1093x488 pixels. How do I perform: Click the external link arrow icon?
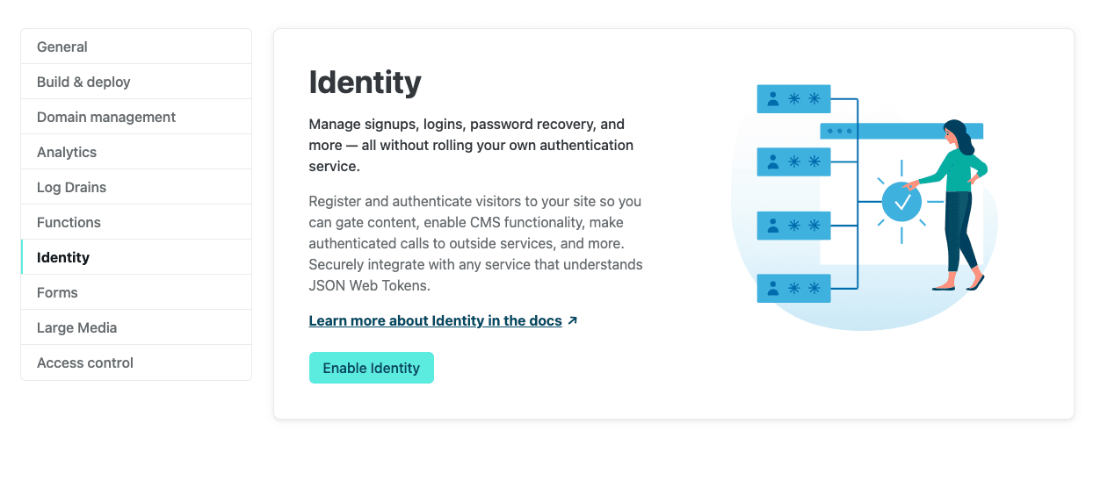(x=573, y=320)
